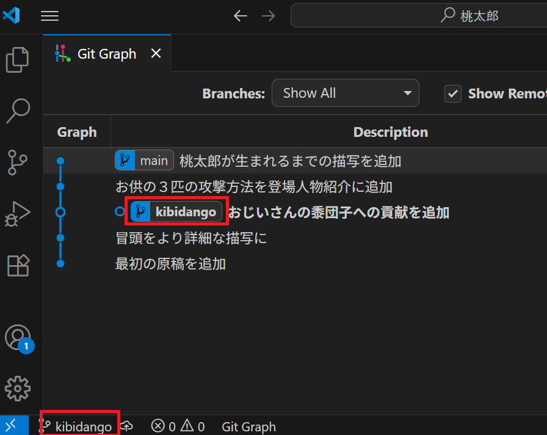The image size is (547, 435).
Task: Publish branch with cloud upload icon
Action: coord(126,426)
